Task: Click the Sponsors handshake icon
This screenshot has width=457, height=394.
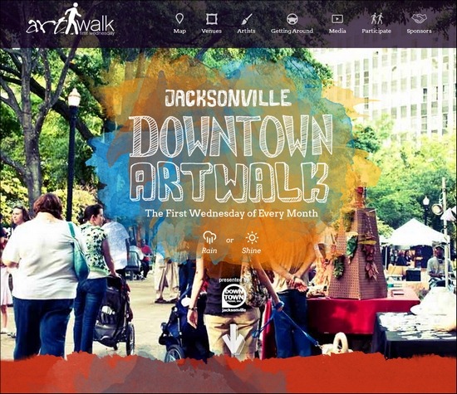Action: click(x=419, y=18)
